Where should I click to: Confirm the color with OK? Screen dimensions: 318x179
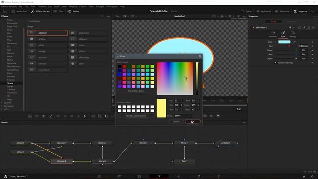[x=193, y=121]
